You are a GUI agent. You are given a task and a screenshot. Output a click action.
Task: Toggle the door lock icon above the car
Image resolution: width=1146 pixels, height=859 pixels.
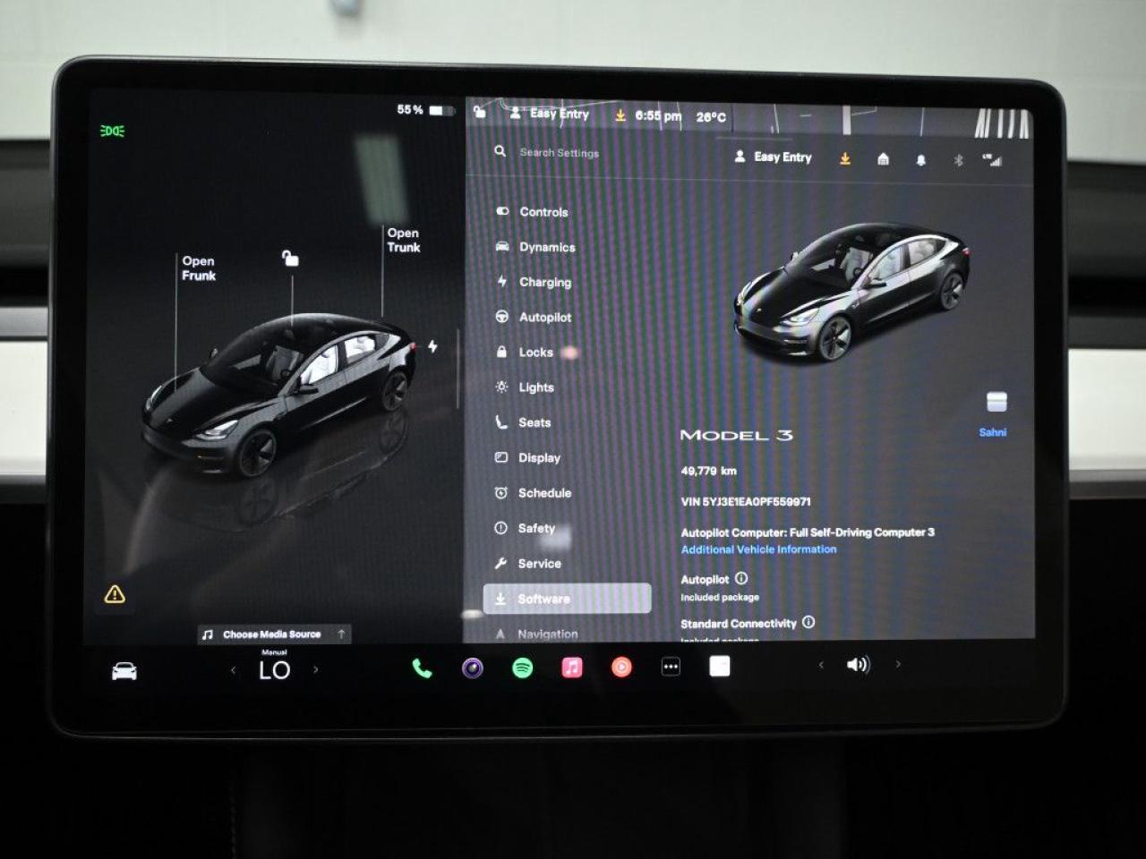[290, 258]
